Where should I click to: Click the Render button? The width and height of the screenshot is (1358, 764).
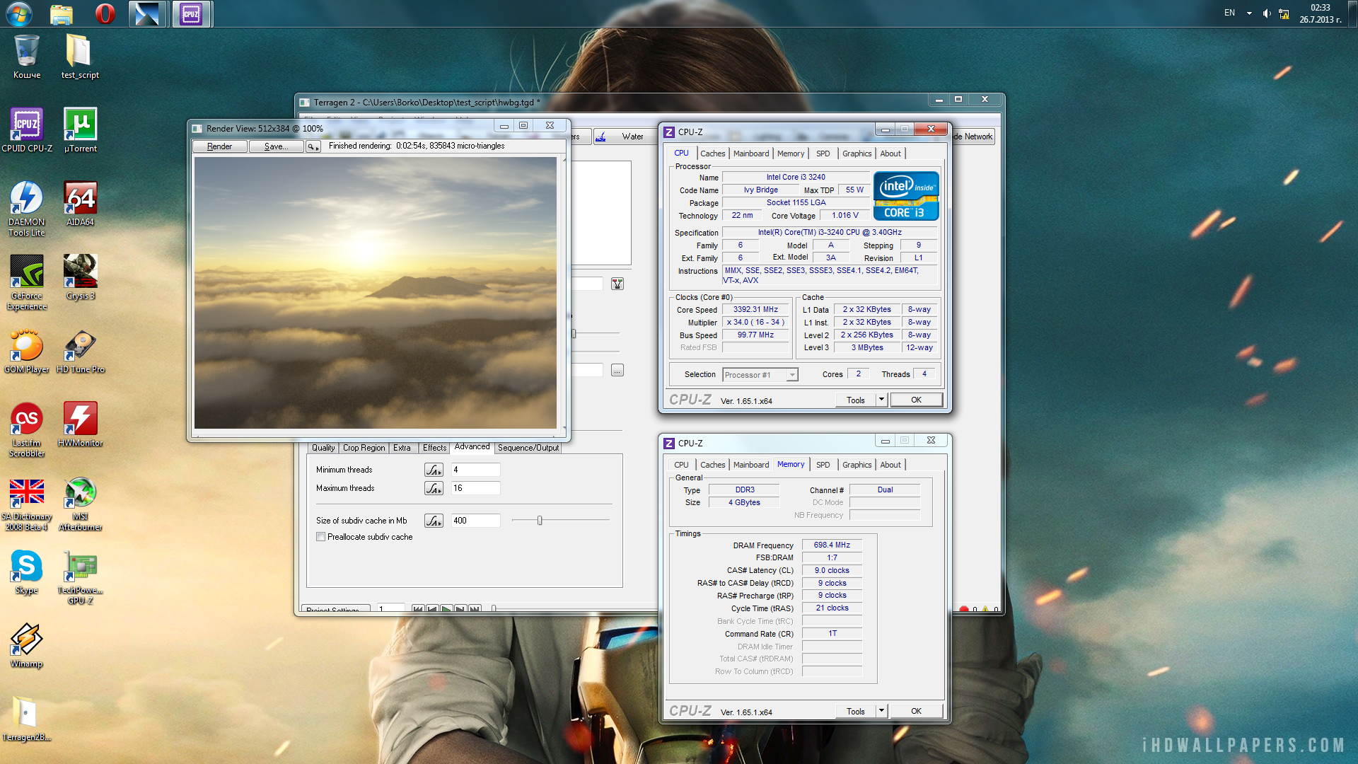[x=219, y=146]
